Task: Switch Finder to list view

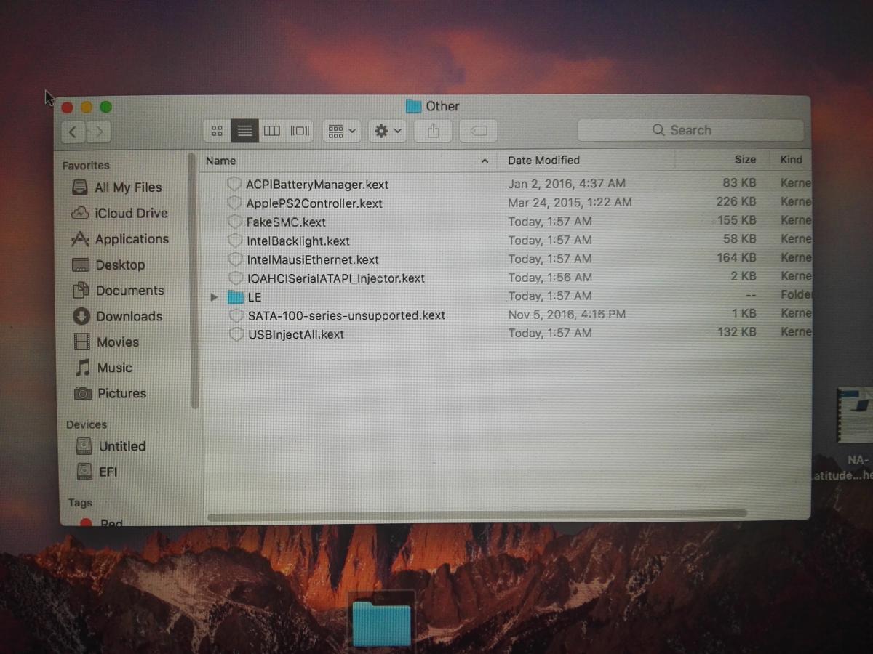Action: [245, 131]
